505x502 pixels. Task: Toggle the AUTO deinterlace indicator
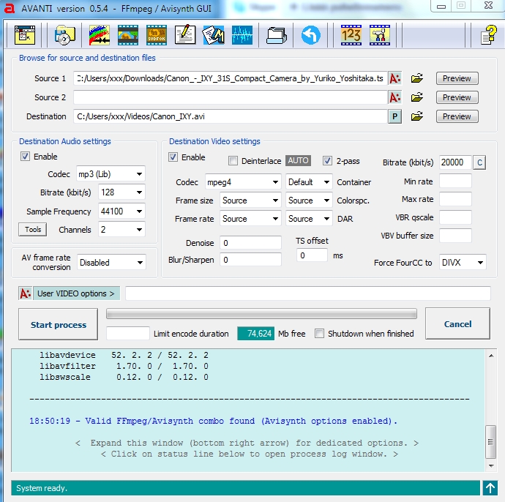pos(298,160)
